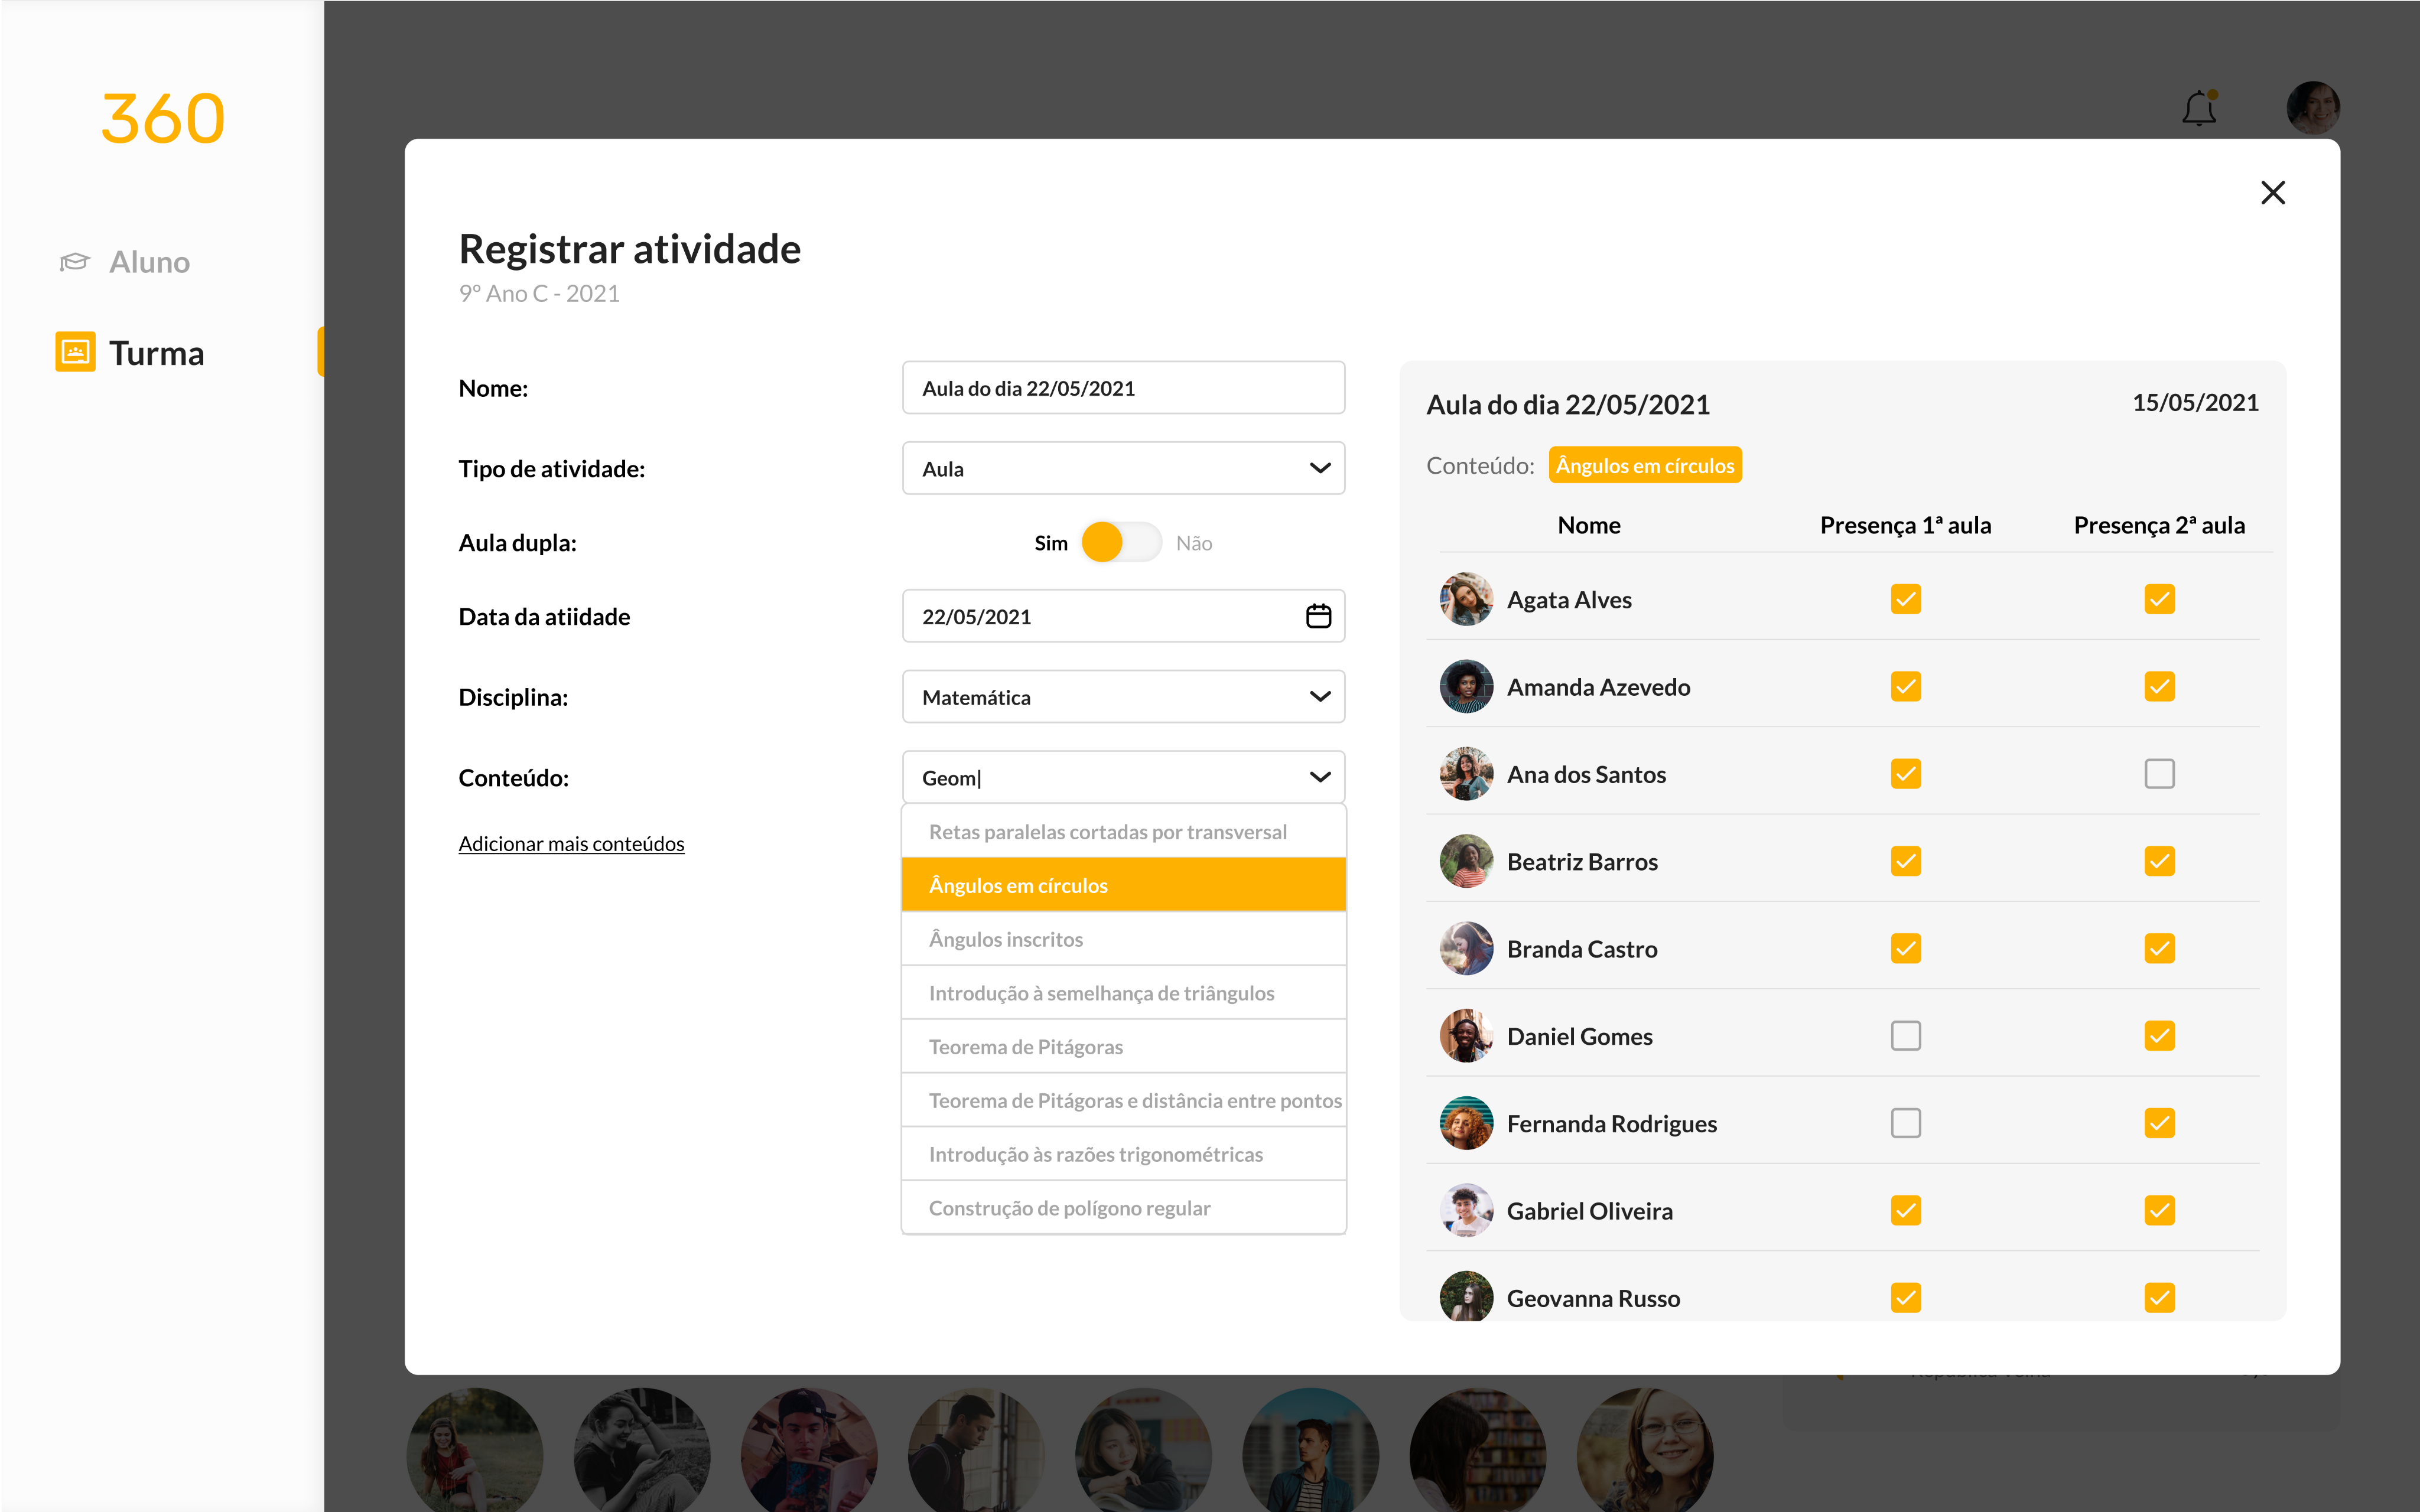Toggle the Aula dupla switch

1121,542
